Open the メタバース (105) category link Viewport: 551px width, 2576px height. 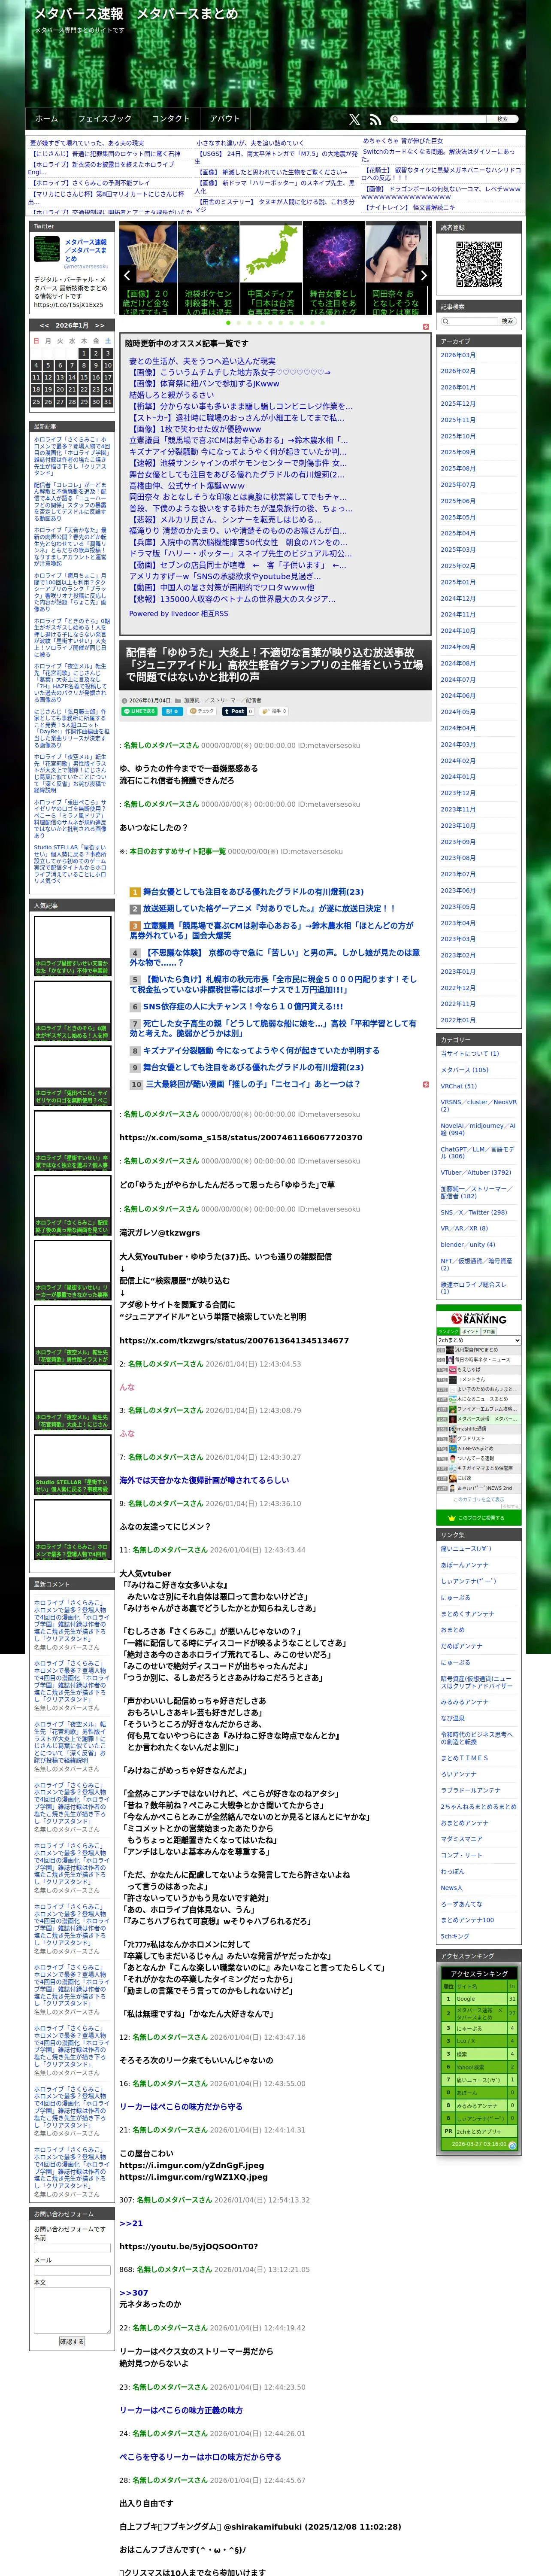coord(465,1070)
